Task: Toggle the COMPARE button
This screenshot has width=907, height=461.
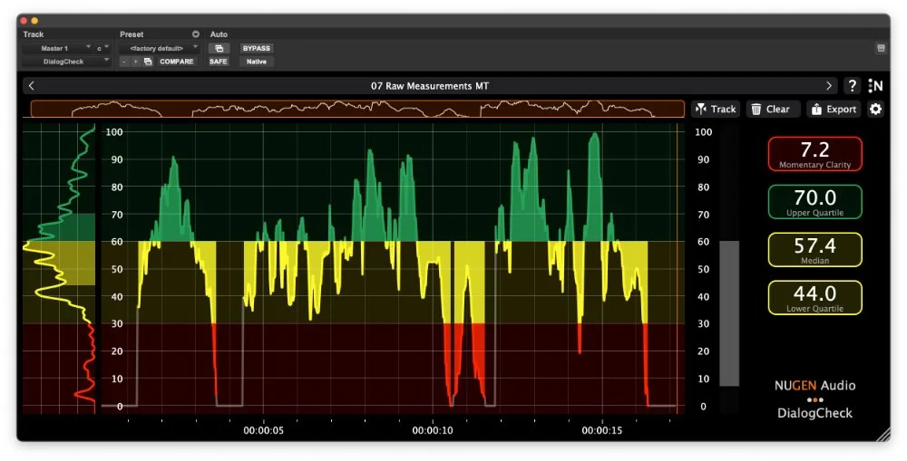Action: (177, 62)
